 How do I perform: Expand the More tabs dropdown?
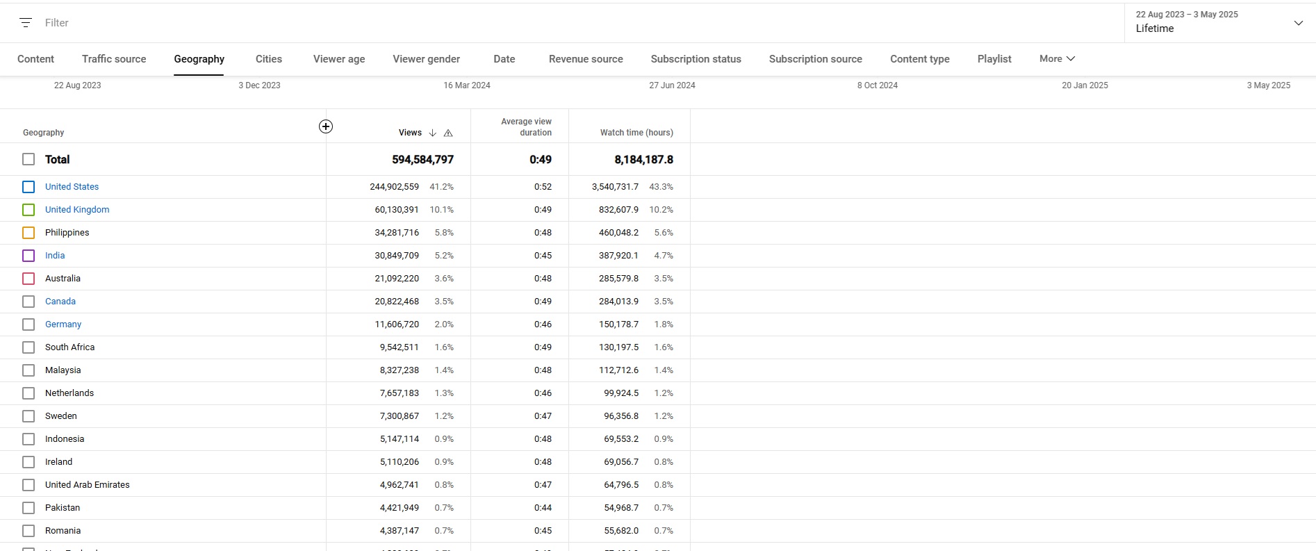click(x=1057, y=59)
